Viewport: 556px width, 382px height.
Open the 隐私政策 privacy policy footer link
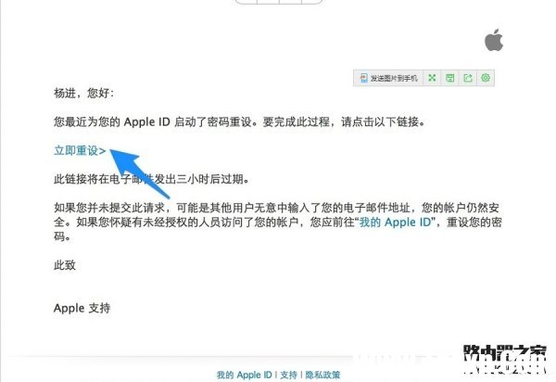point(322,375)
